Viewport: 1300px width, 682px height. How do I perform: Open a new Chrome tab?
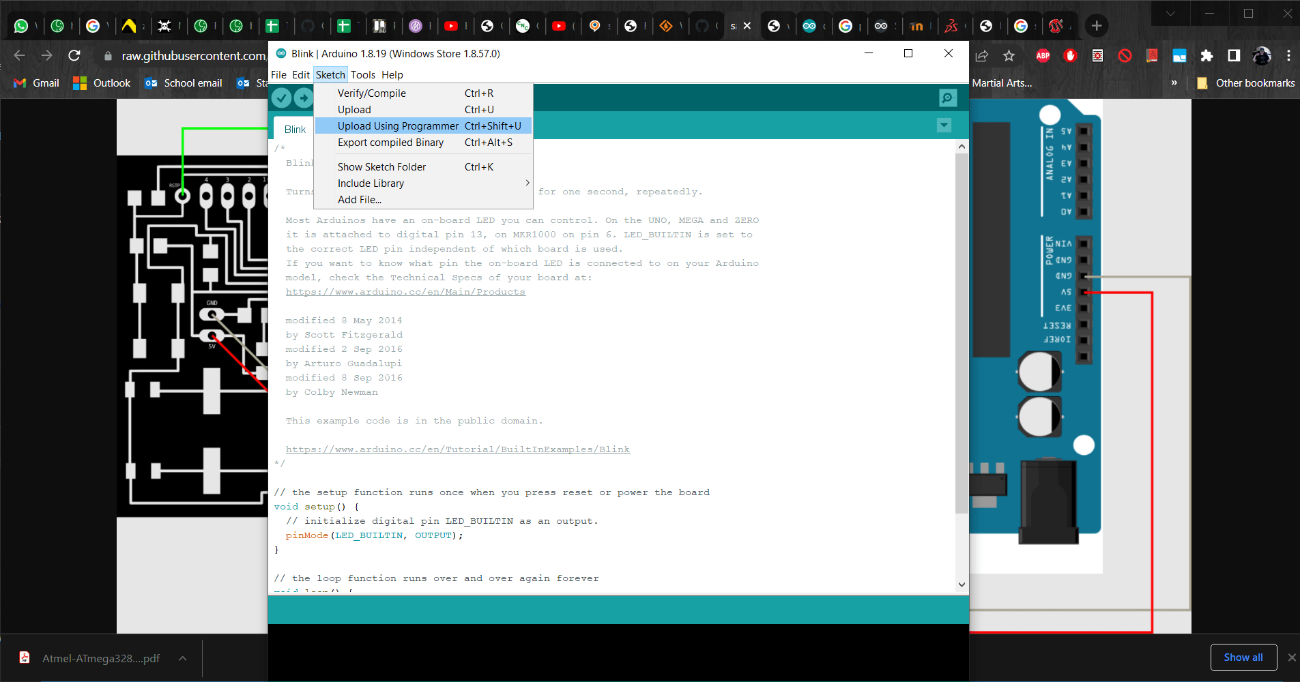1097,26
